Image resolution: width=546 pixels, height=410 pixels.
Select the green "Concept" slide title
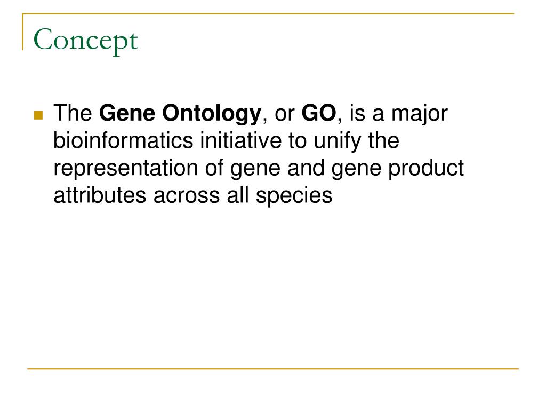click(86, 41)
